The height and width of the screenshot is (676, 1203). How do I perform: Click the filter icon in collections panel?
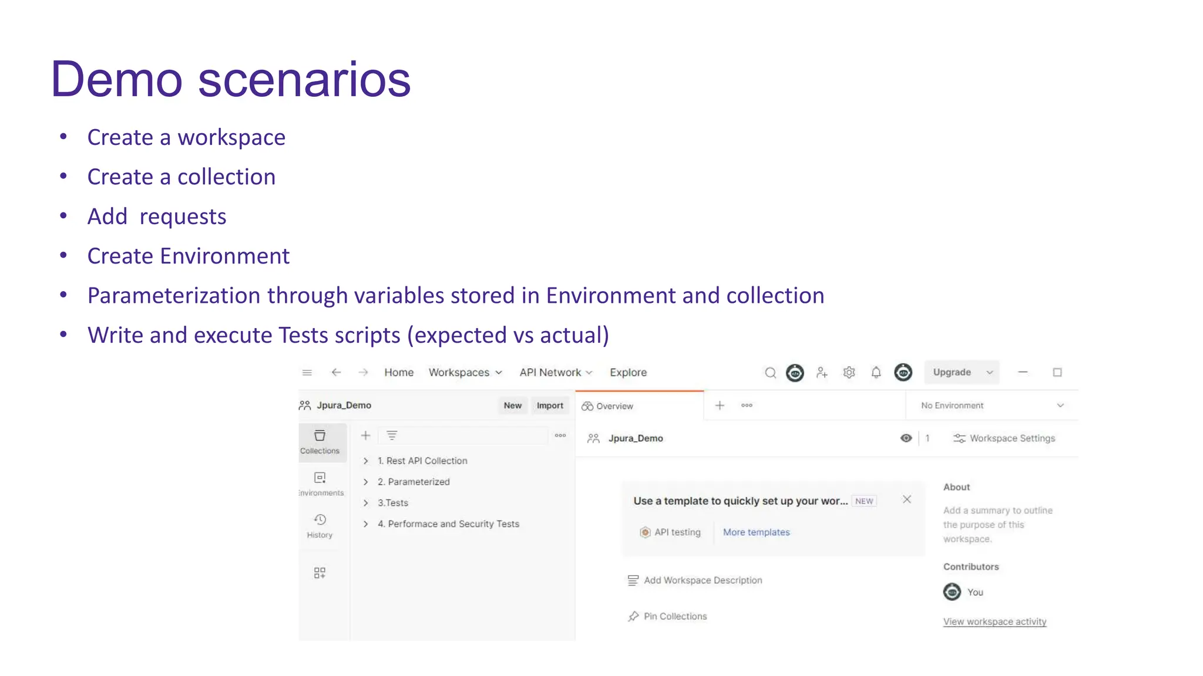coord(392,435)
